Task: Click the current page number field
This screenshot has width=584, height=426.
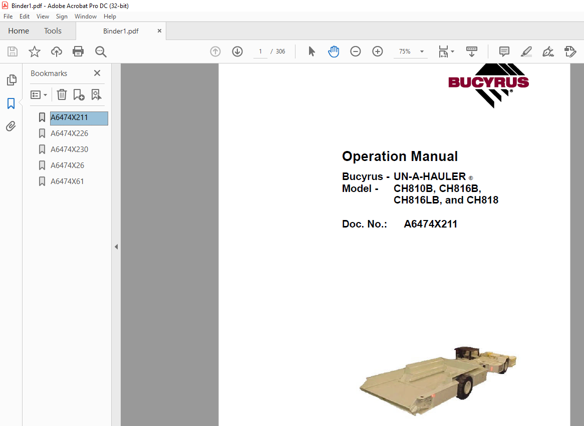Action: (260, 51)
